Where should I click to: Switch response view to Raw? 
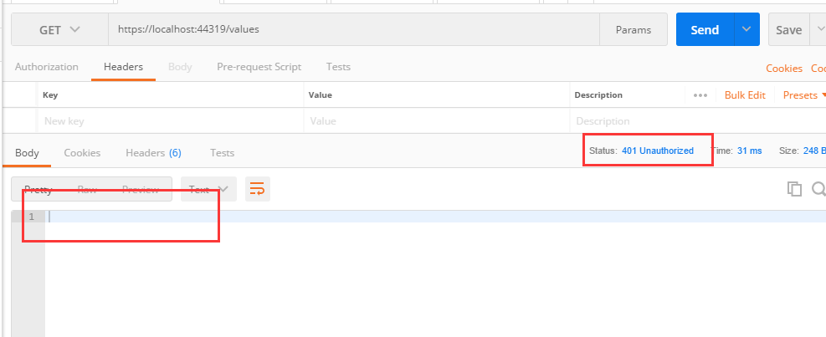[87, 189]
